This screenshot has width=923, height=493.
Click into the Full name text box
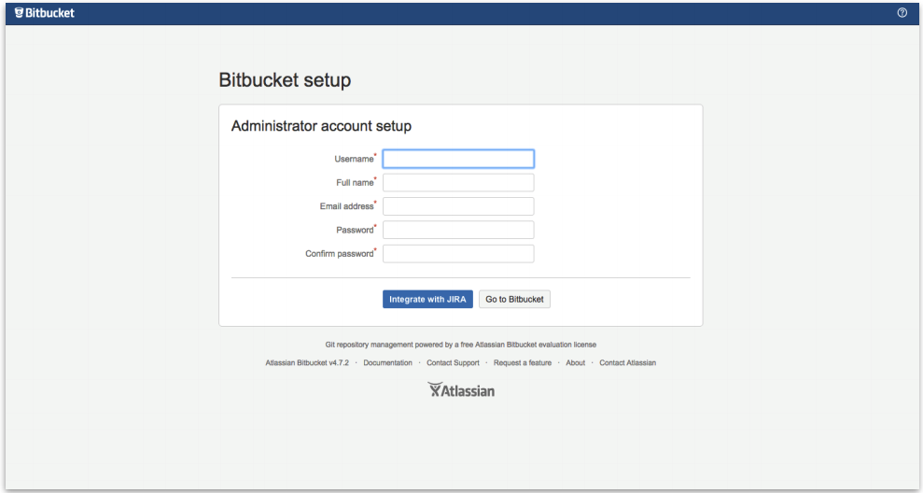pyautogui.click(x=458, y=183)
